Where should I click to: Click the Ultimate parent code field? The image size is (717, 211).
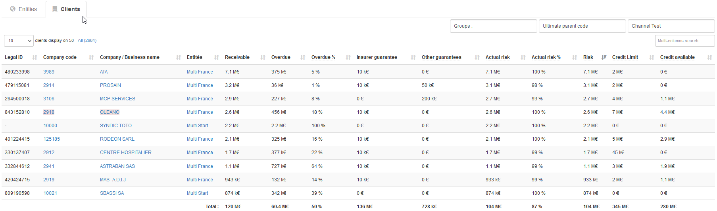coord(582,26)
